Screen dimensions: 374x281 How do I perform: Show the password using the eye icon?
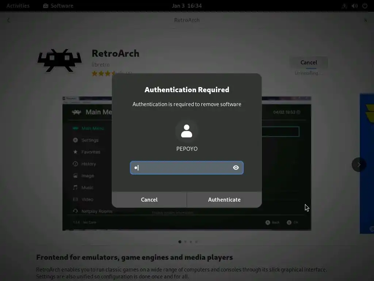pyautogui.click(x=236, y=168)
